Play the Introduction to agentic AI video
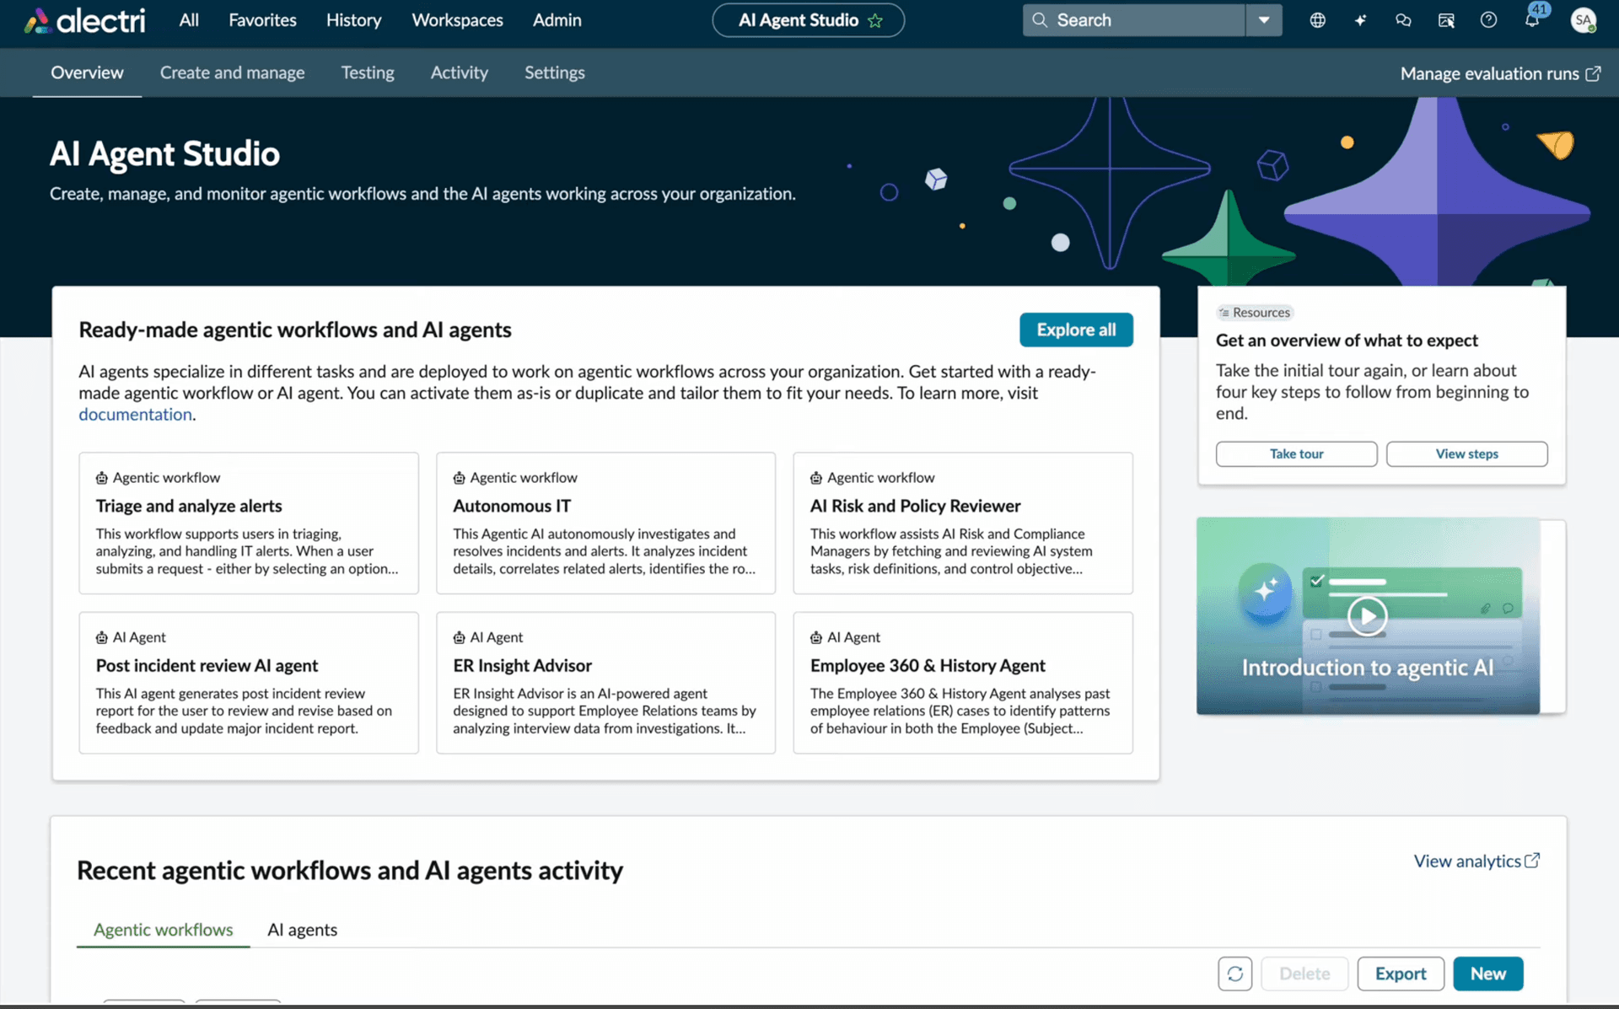The width and height of the screenshot is (1619, 1009). pyautogui.click(x=1368, y=616)
